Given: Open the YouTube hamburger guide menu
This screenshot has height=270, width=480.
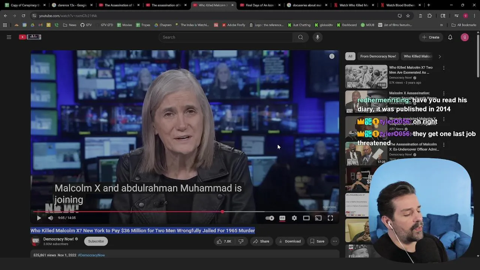Looking at the screenshot, I should tap(9, 37).
